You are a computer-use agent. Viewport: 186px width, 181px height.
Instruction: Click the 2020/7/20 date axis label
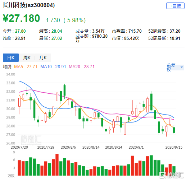click(19, 147)
